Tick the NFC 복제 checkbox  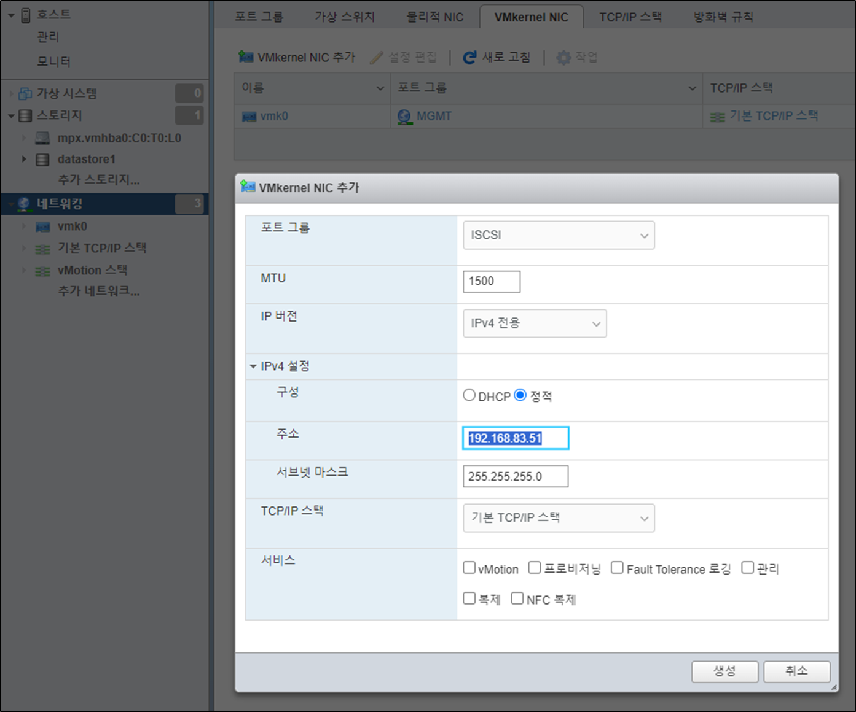coord(517,598)
